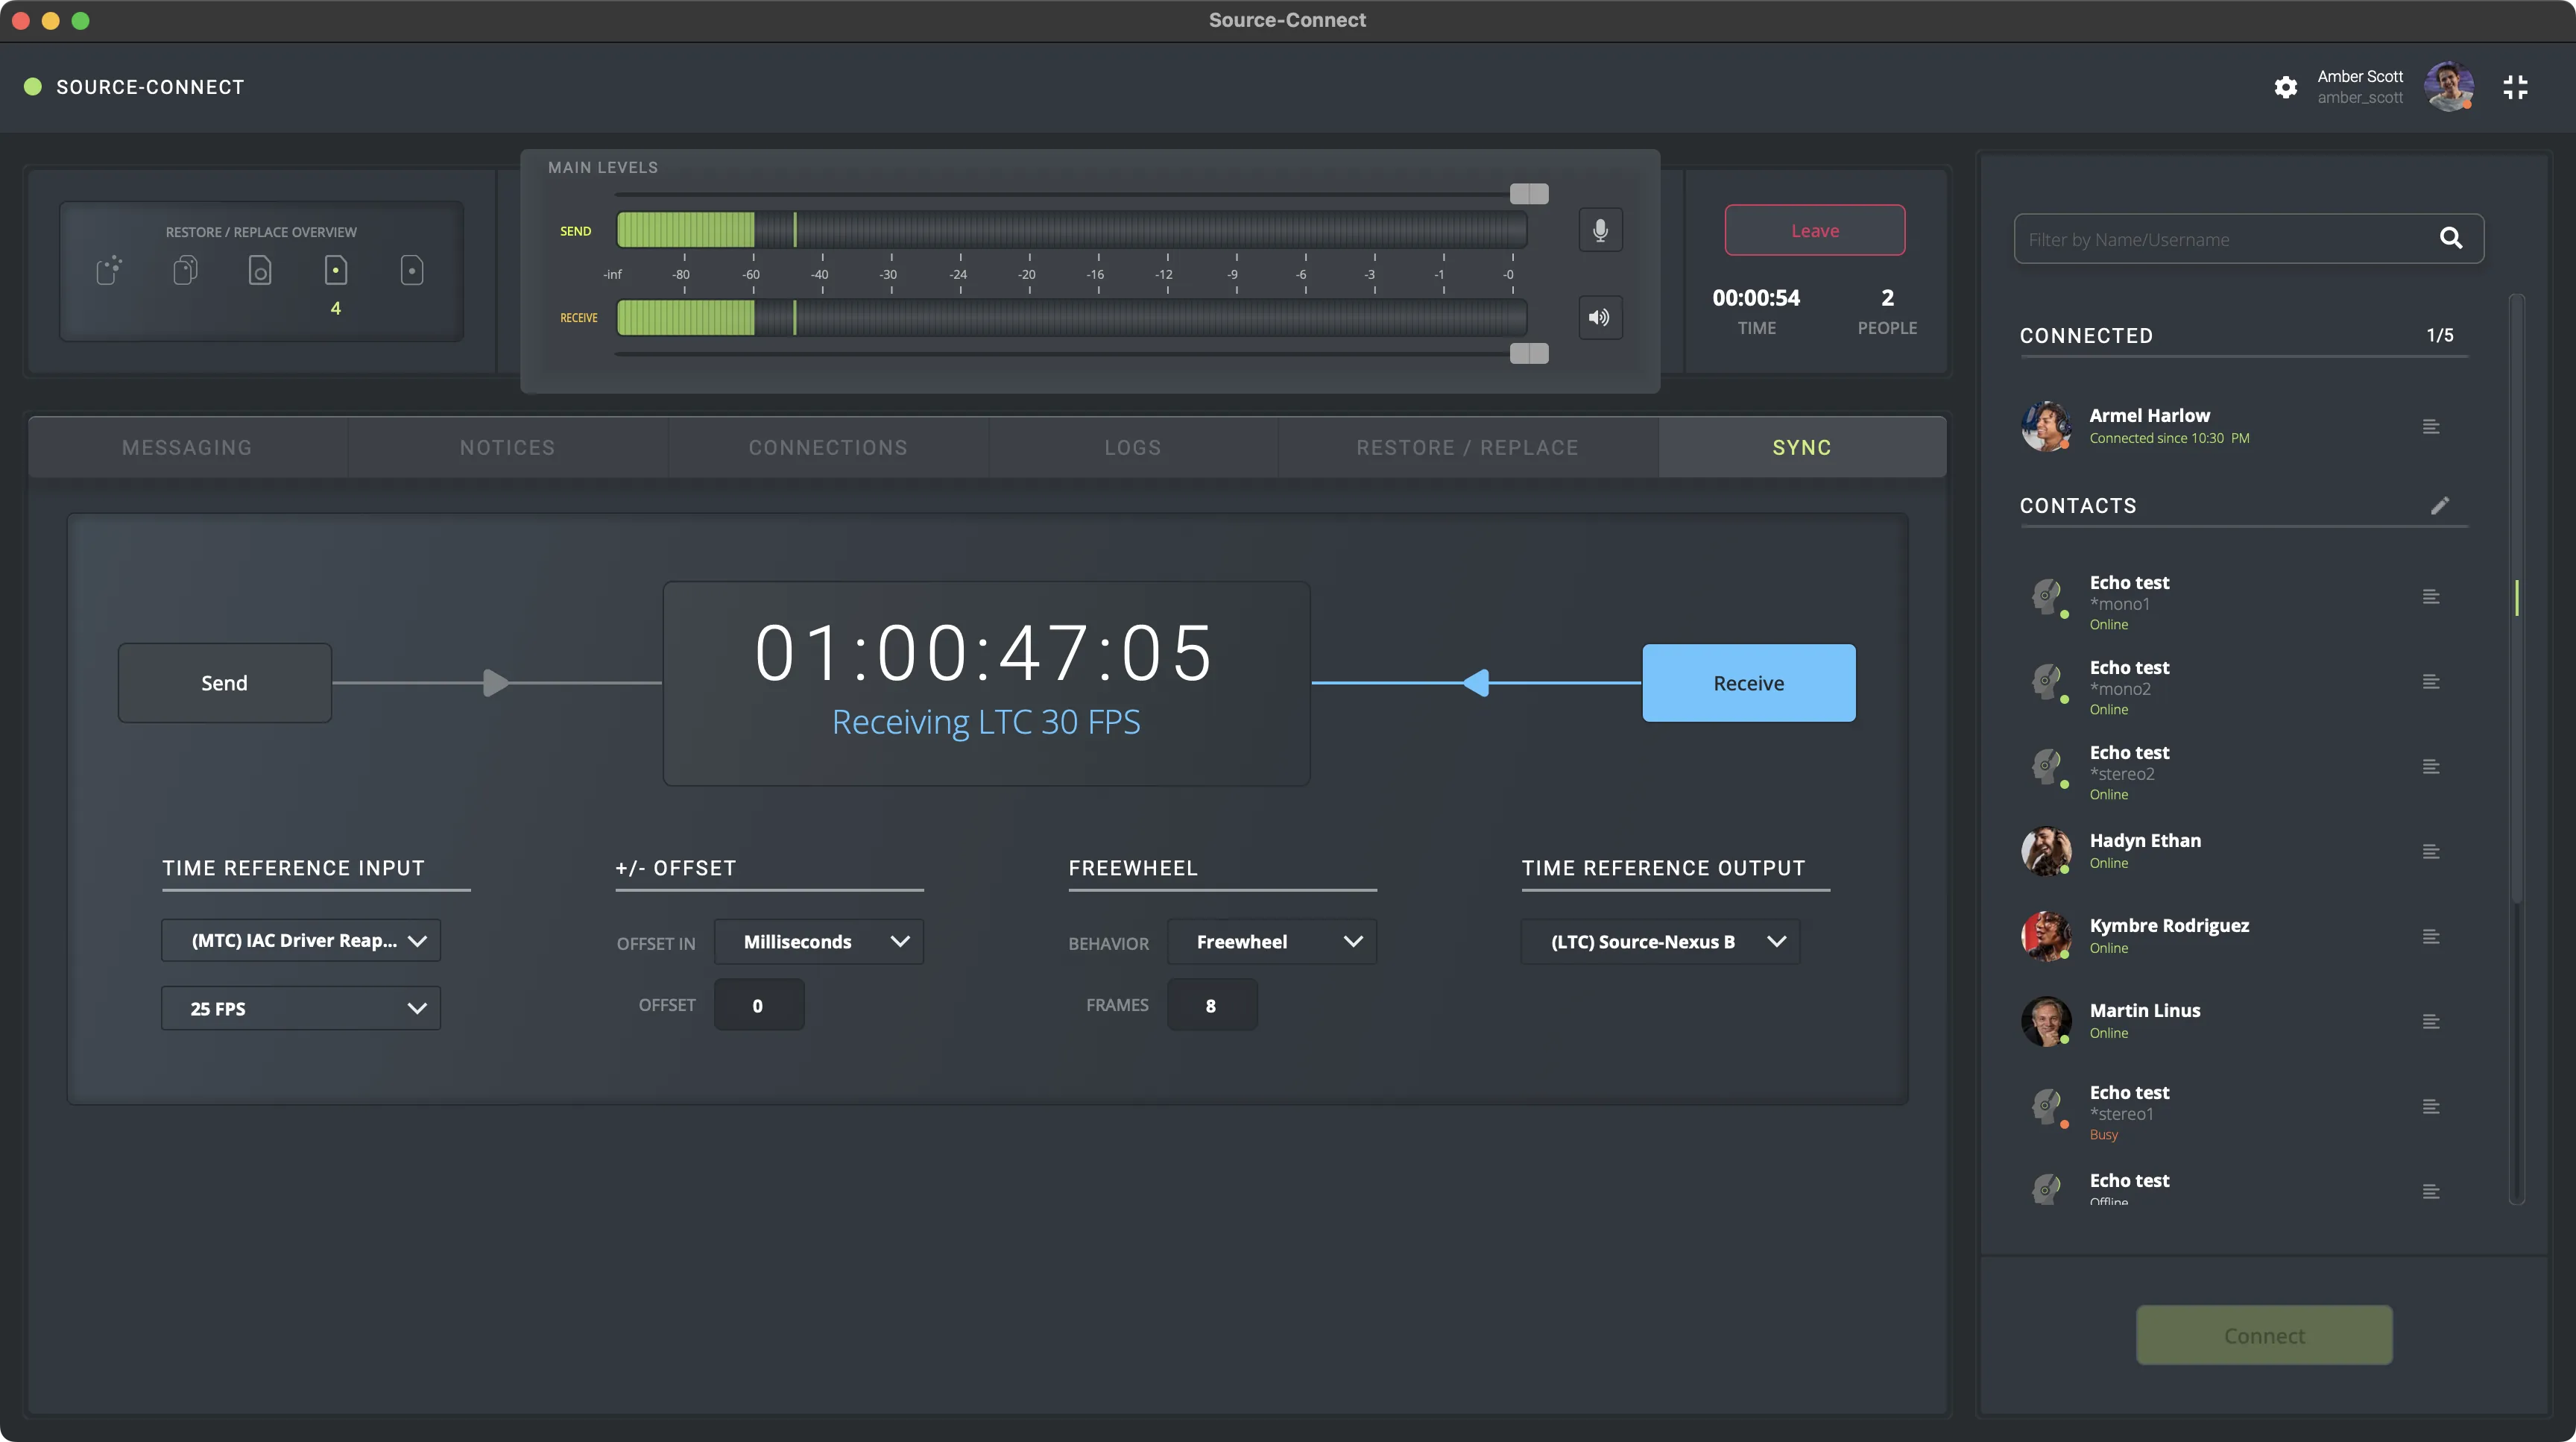The image size is (2576, 1442).
Task: Click first Restore/Replace overview icon
Action: [109, 270]
